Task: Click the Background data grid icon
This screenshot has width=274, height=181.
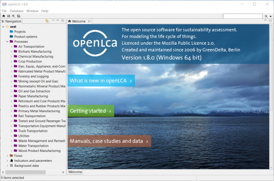Action: click(x=11, y=165)
